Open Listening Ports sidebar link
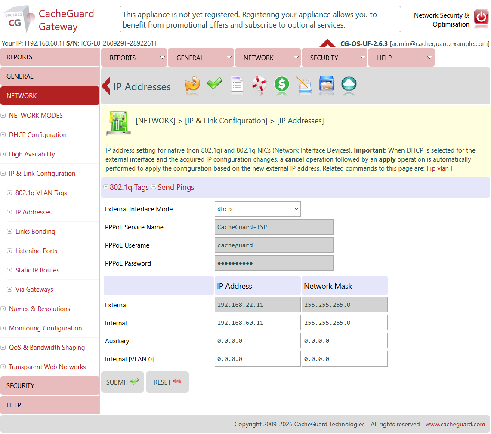The height and width of the screenshot is (434, 491). coord(36,251)
